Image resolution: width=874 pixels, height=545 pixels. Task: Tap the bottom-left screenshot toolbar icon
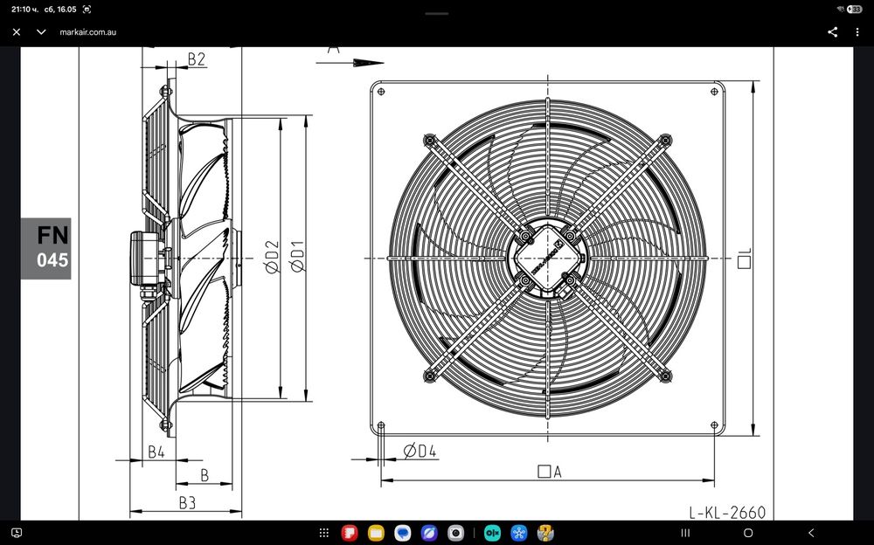coord(17,533)
